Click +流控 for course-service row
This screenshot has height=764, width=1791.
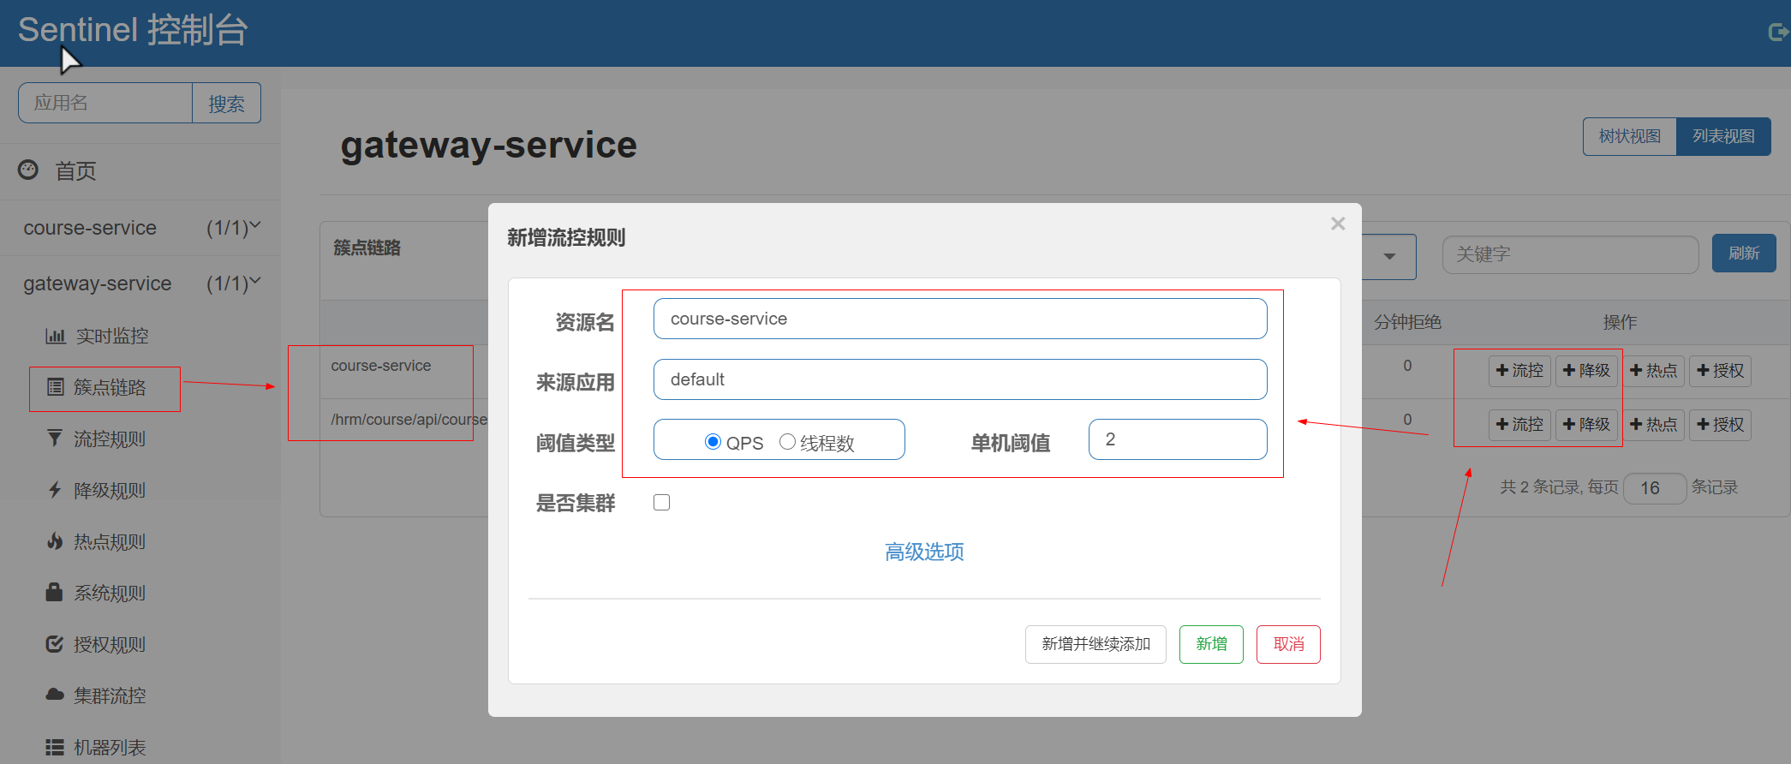[1519, 371]
